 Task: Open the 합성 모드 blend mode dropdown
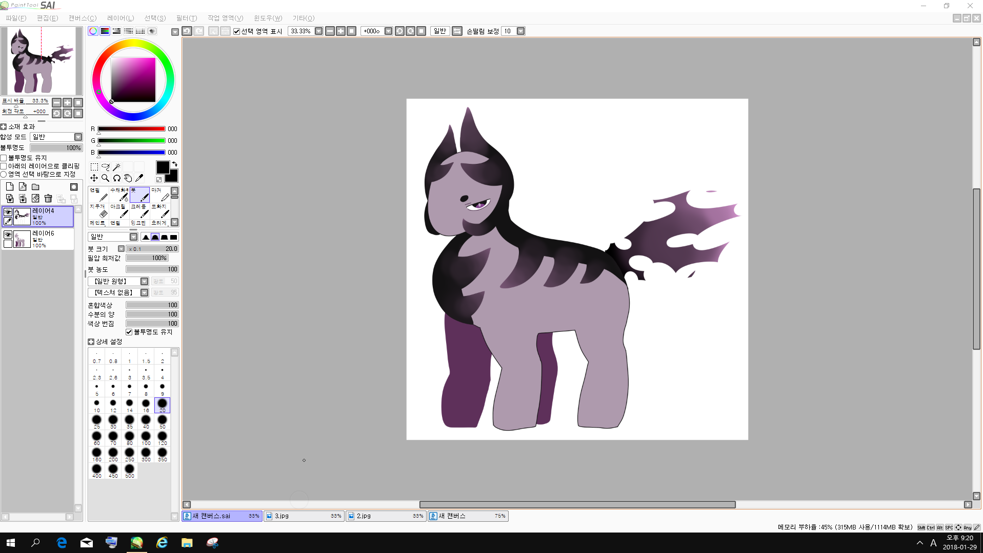pos(78,137)
